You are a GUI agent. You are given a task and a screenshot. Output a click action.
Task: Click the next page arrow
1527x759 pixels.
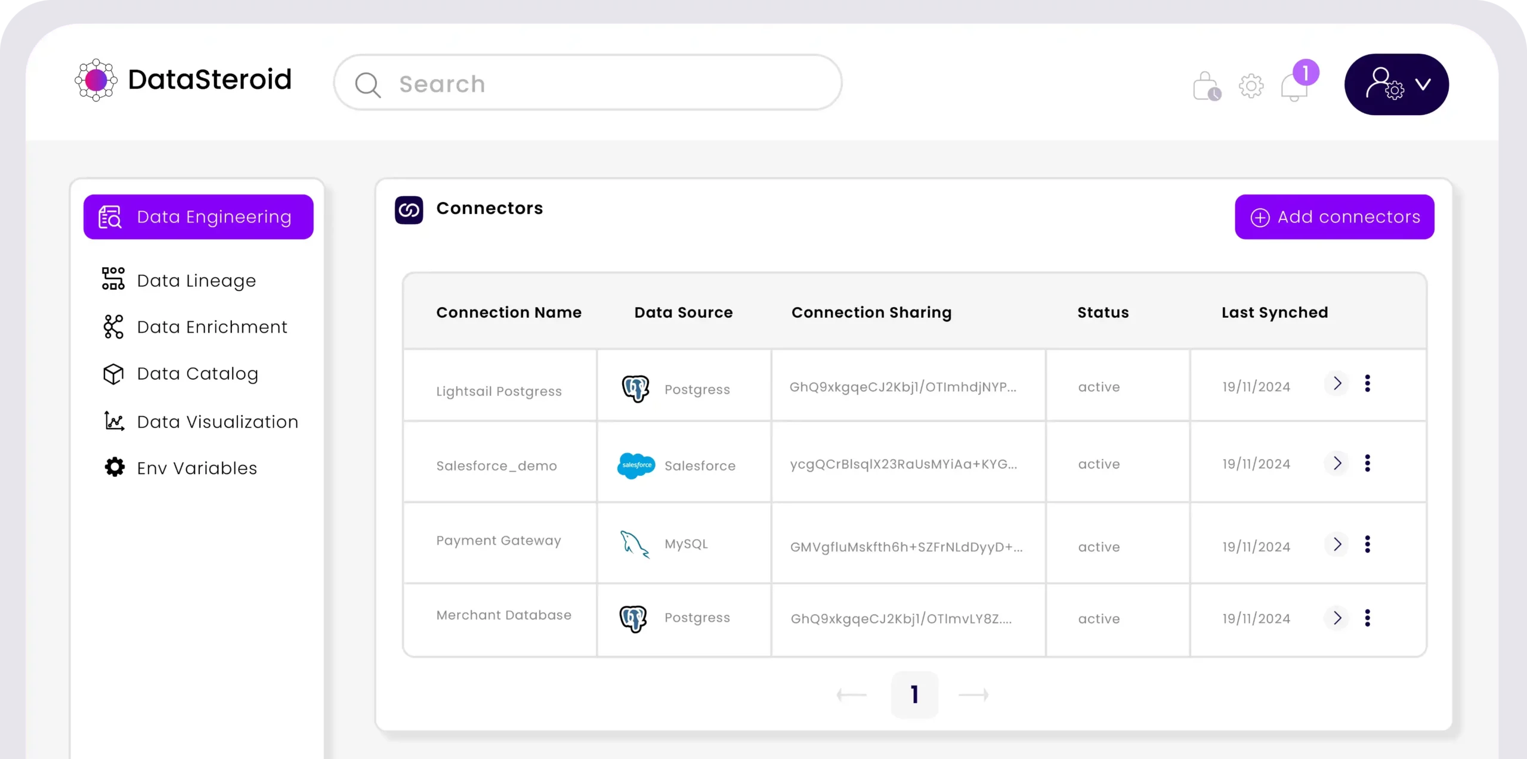[973, 695]
